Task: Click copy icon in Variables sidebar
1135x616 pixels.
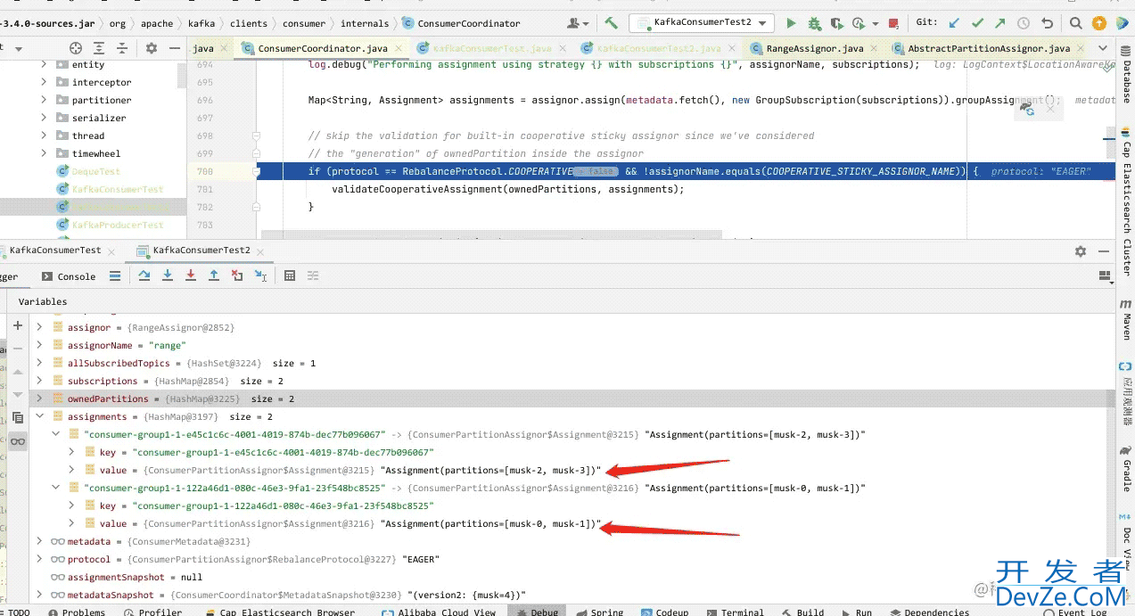Action: 17,417
